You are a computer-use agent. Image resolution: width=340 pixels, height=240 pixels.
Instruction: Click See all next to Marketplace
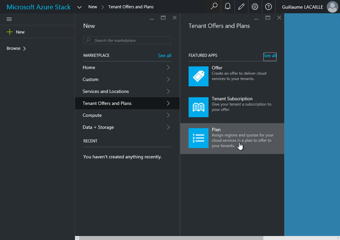pyautogui.click(x=165, y=55)
